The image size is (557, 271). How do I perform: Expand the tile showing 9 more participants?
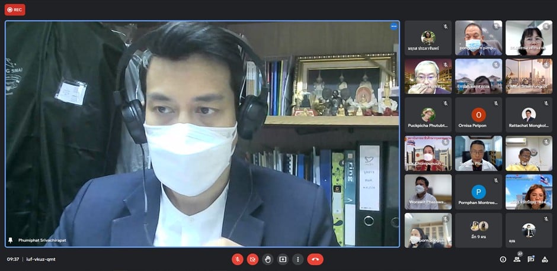pos(478,230)
